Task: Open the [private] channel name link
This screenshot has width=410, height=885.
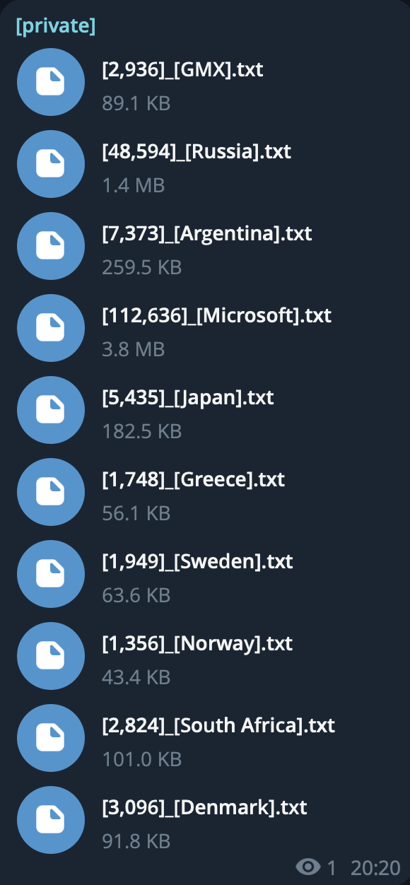Action: pos(55,26)
